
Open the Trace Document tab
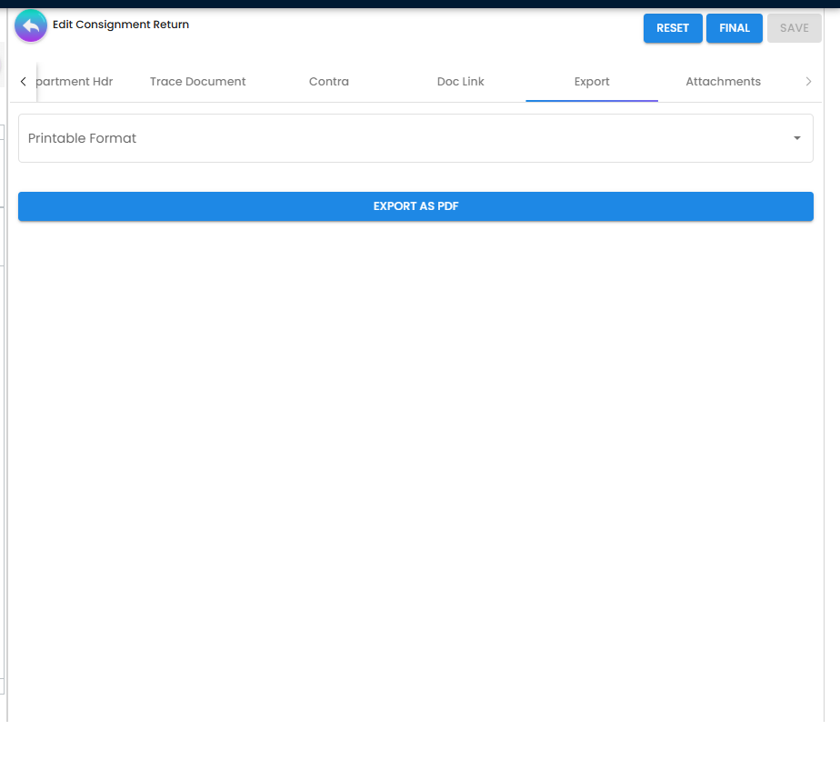pyautogui.click(x=197, y=81)
